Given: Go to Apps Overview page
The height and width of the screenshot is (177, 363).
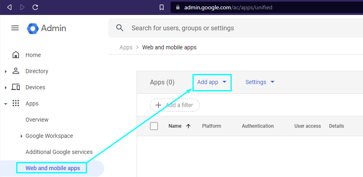Looking at the screenshot, I should click(37, 120).
